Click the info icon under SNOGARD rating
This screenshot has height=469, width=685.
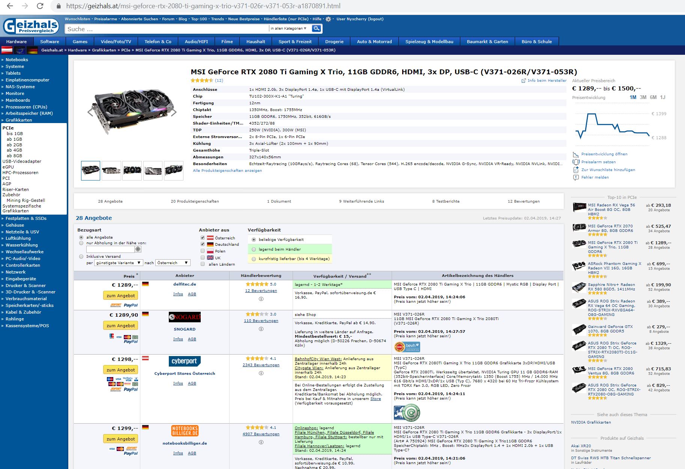click(261, 329)
